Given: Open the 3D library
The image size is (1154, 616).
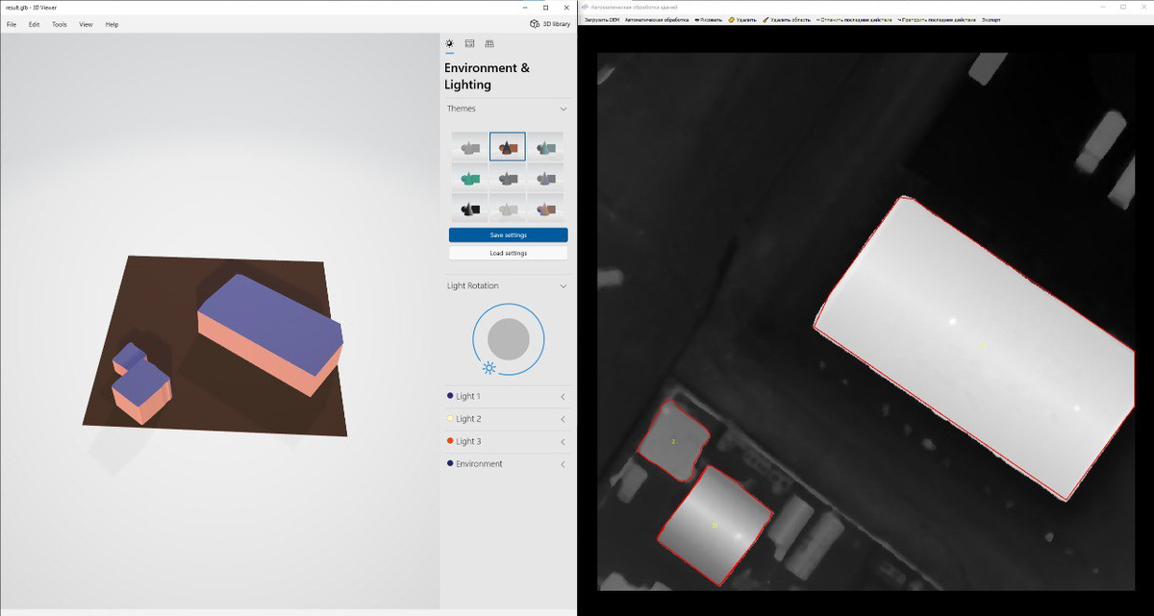Looking at the screenshot, I should (550, 24).
